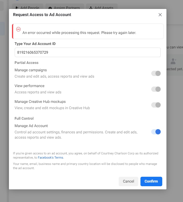
Task: Click the error message text
Action: pyautogui.click(x=79, y=33)
